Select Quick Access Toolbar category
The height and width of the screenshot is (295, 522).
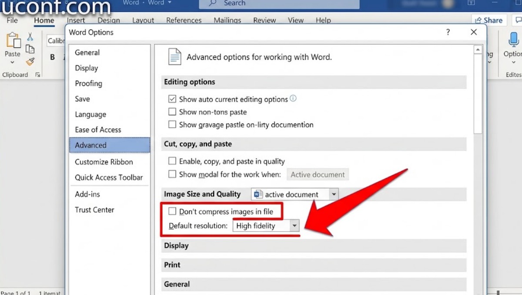click(110, 177)
